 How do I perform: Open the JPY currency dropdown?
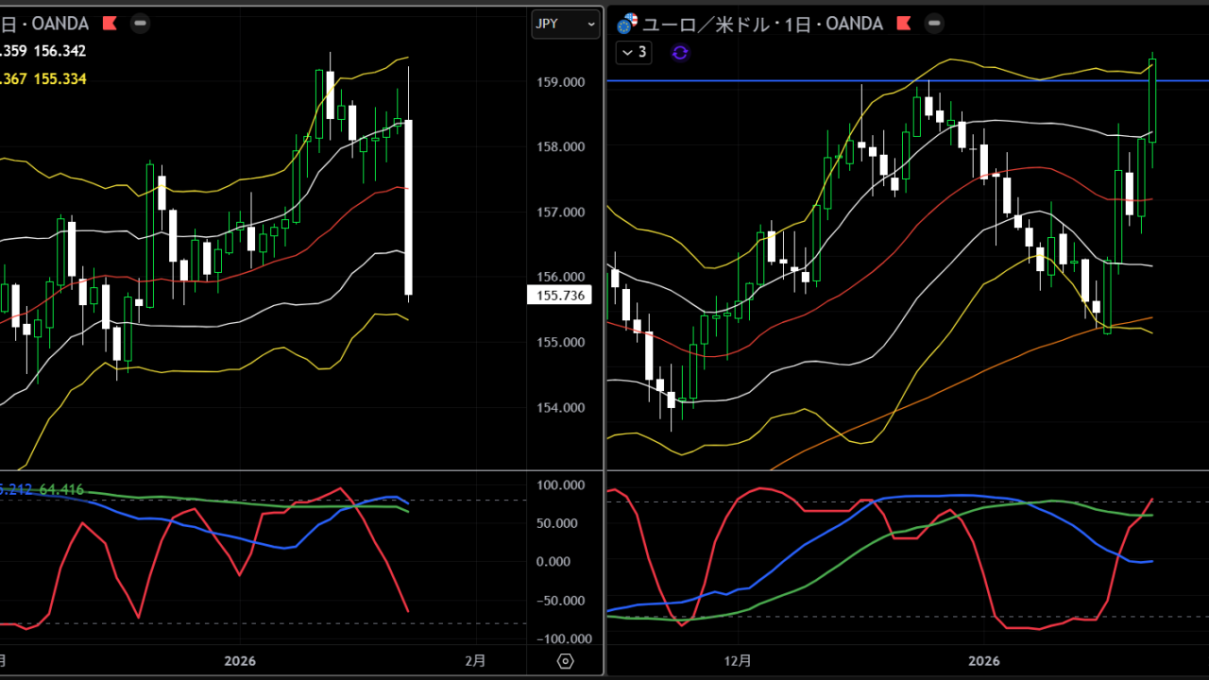click(x=565, y=24)
